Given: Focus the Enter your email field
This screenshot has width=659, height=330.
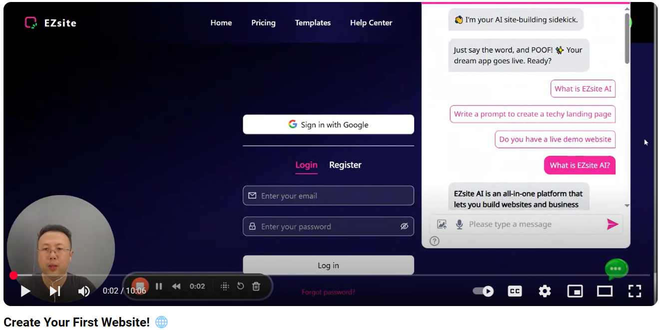Looking at the screenshot, I should pos(328,196).
